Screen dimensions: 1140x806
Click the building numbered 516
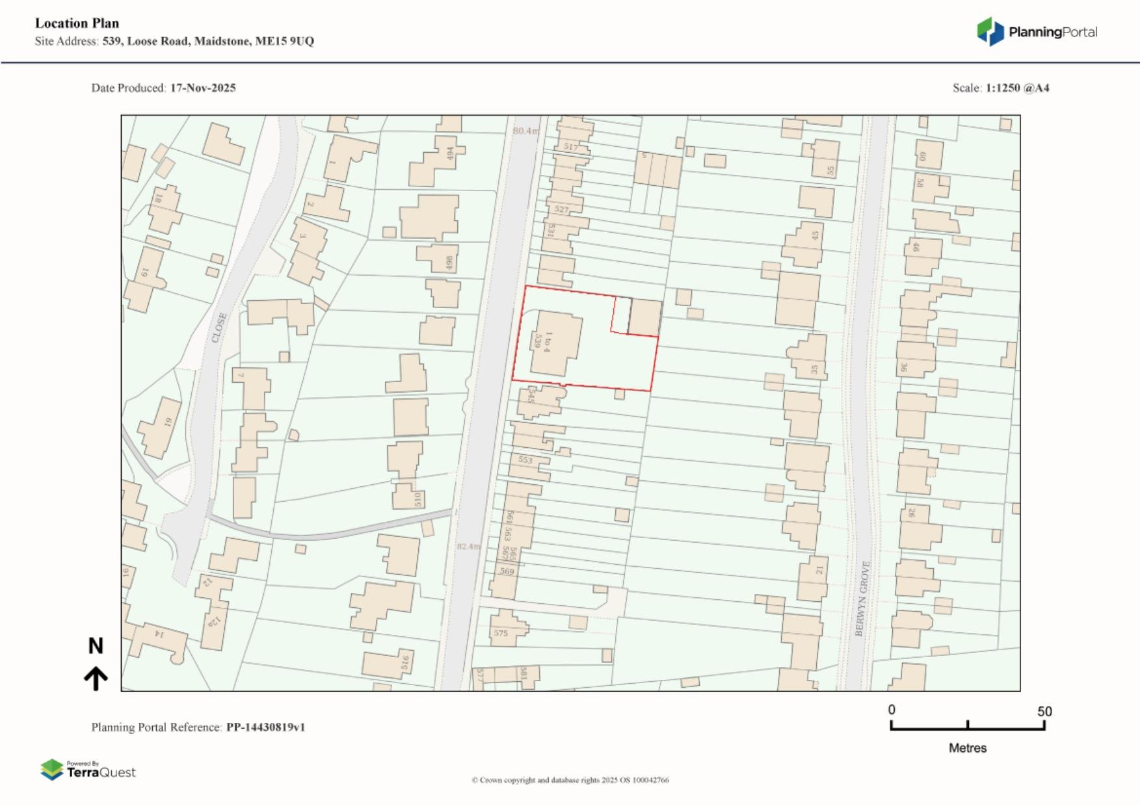(x=388, y=664)
